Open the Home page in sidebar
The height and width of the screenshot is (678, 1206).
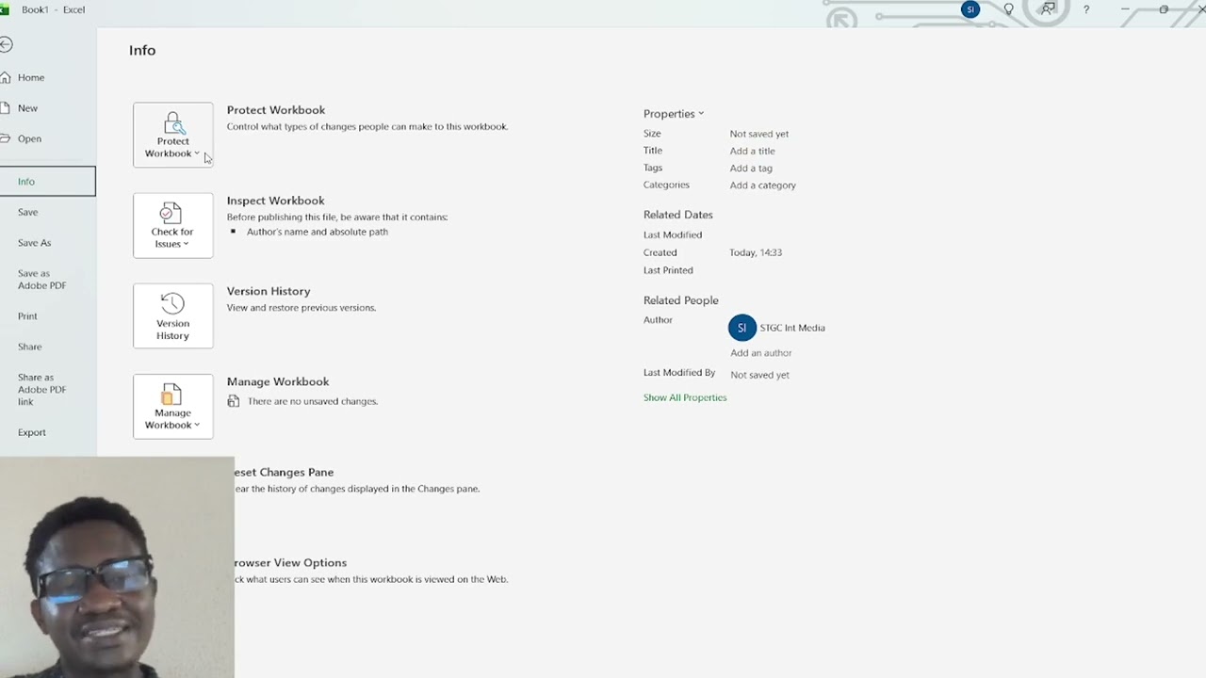pyautogui.click(x=31, y=77)
